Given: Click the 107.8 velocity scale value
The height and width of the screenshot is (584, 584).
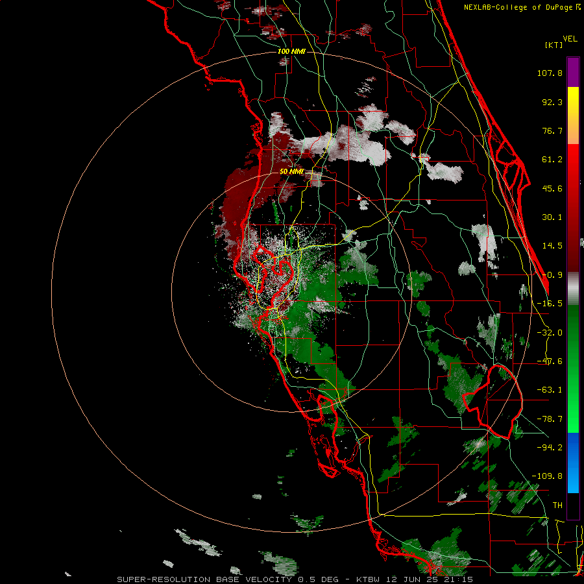Looking at the screenshot, I should point(550,73).
